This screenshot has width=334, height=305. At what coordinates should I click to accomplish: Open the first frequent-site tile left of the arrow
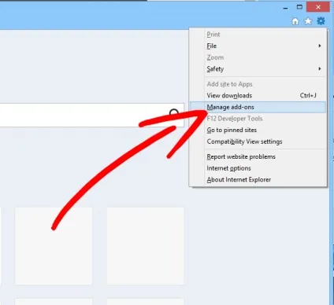click(54, 246)
